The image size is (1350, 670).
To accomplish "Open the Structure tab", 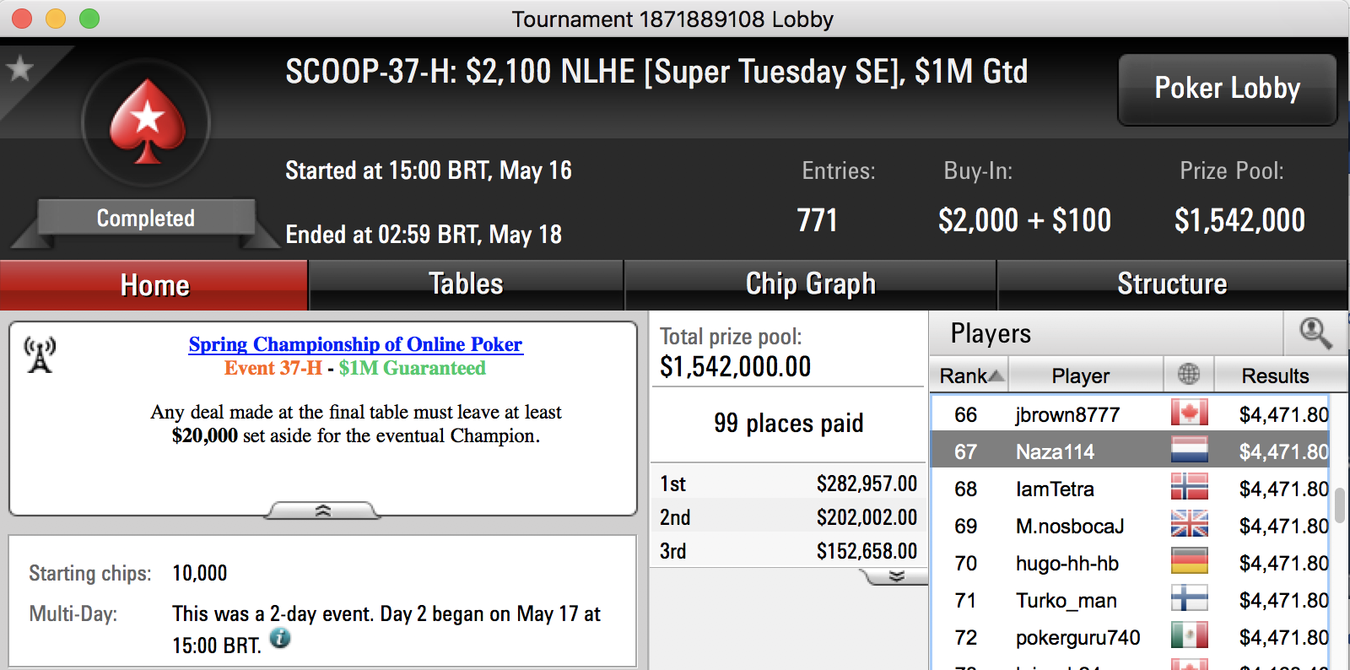I will tap(1171, 284).
